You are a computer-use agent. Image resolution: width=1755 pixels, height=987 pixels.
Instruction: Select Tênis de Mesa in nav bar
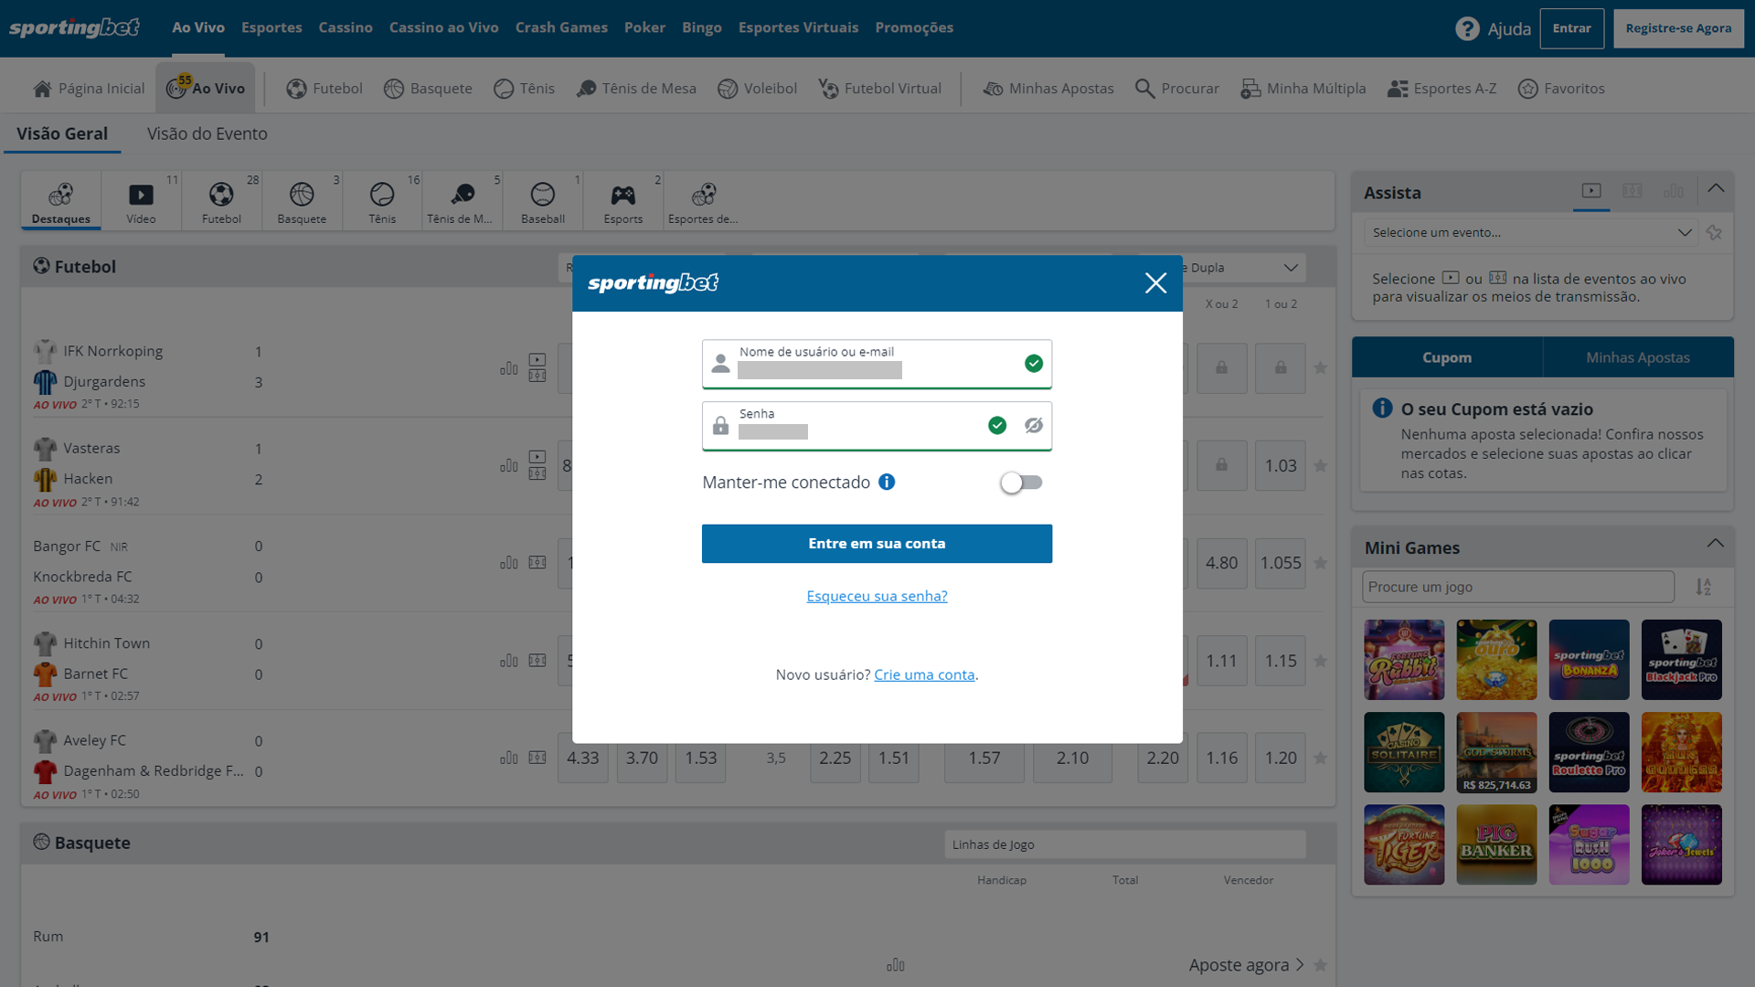(636, 89)
